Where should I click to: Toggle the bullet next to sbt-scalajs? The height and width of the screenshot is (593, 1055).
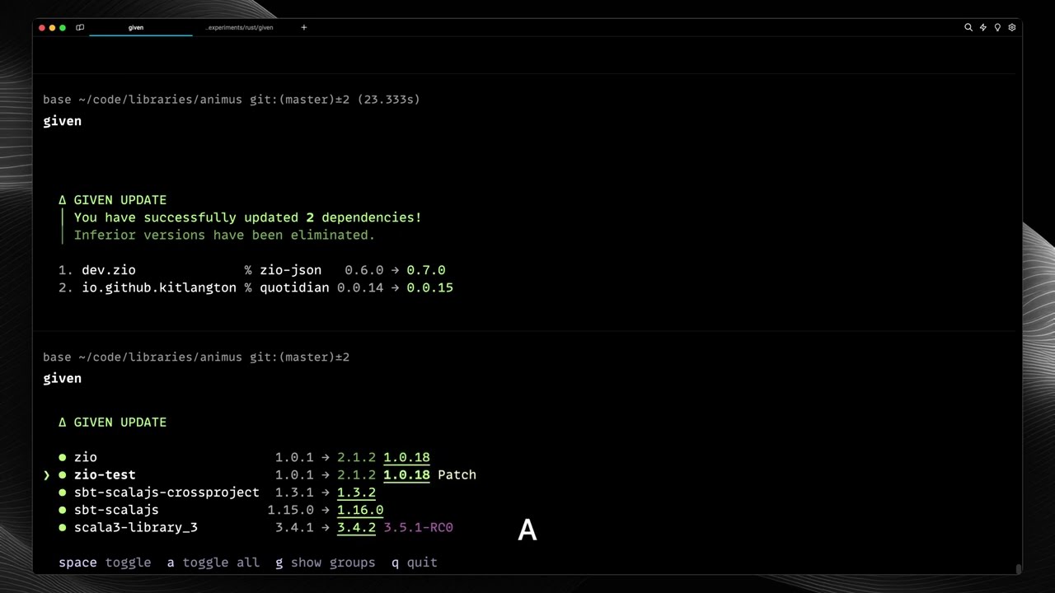tap(63, 510)
